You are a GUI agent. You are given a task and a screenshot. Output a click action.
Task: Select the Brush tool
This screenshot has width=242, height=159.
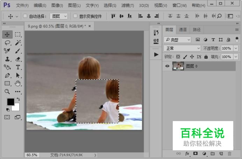pos(18,51)
